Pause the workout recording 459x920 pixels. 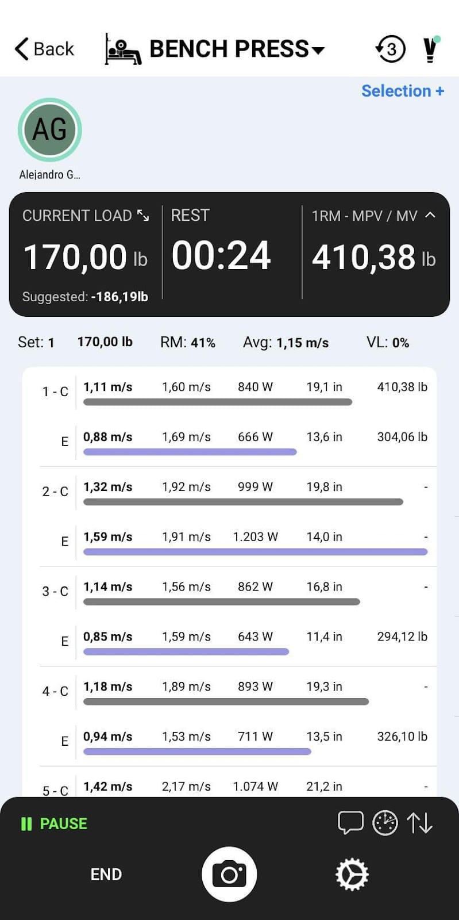click(x=55, y=823)
